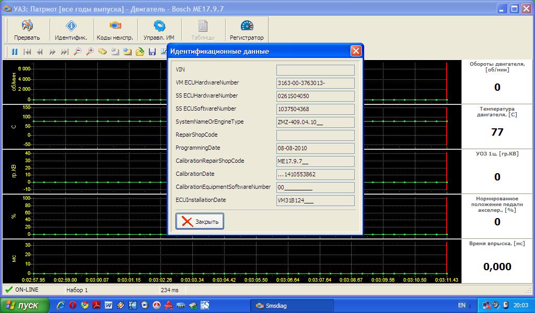Click the SystemNameOrEngineType field ZMZ-409.04.10

coord(315,122)
